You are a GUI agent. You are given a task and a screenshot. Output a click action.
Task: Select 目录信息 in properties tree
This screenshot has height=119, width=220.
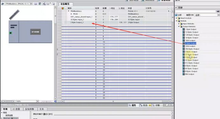tap(9, 116)
